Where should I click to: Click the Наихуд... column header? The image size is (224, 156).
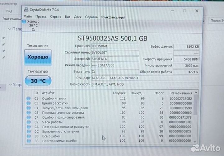[x=138, y=93]
